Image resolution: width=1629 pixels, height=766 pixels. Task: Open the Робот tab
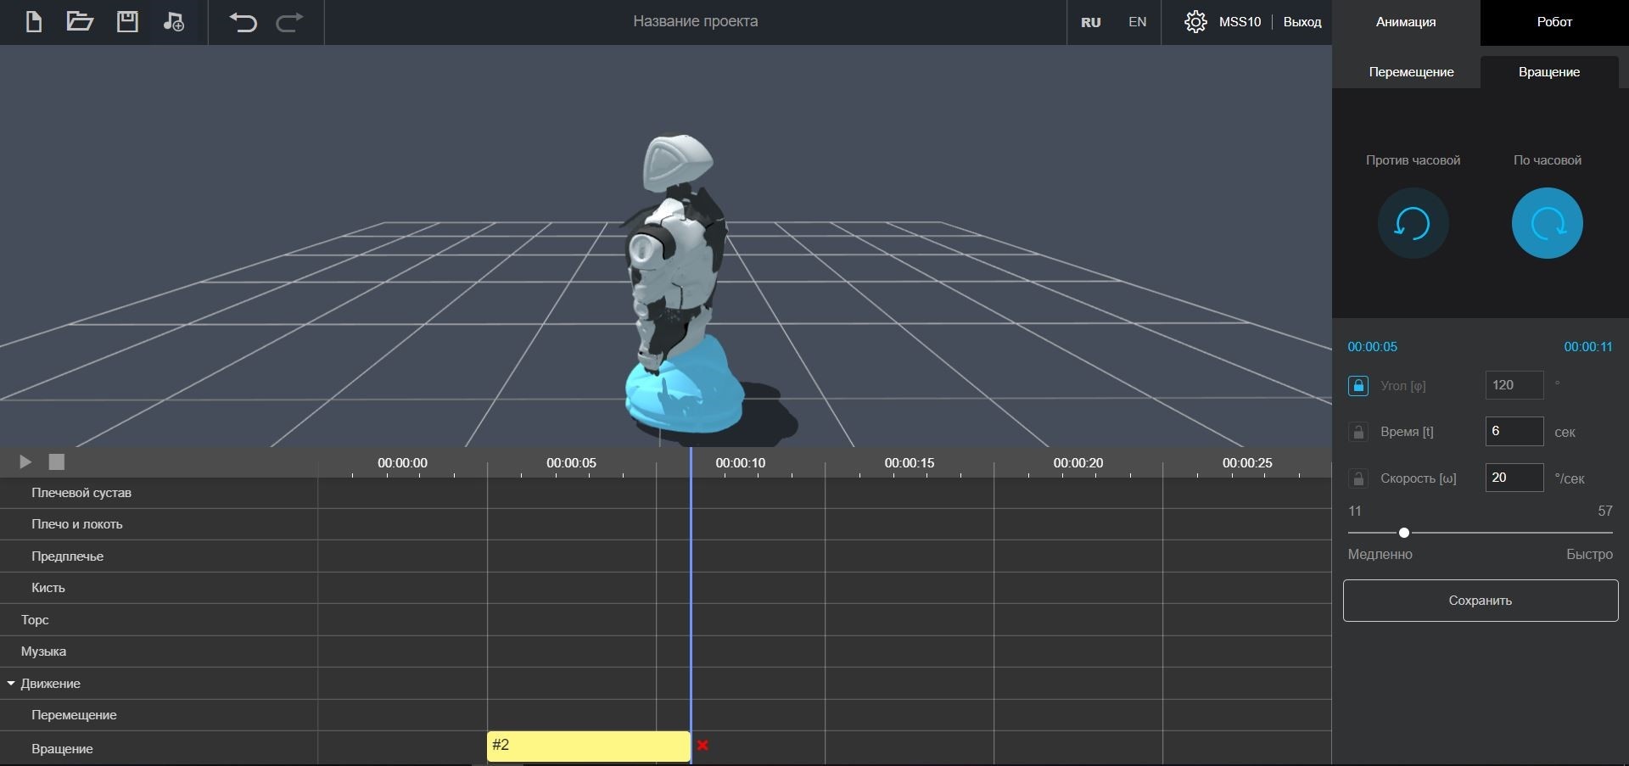1554,22
